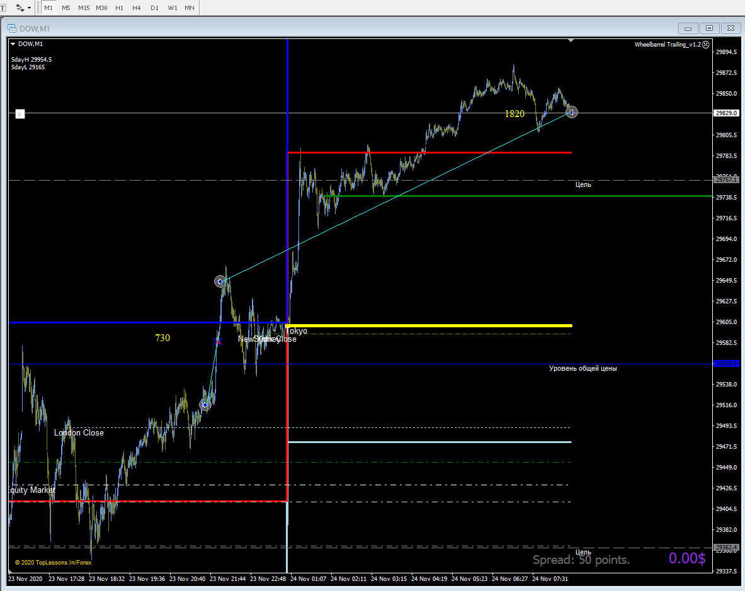Expand the one-click trading triangle beside DOW,M1
The height and width of the screenshot is (591, 745).
[13, 43]
